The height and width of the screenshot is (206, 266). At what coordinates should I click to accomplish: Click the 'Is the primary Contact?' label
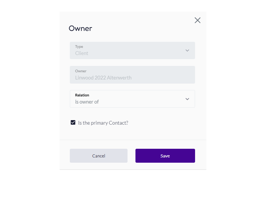click(x=103, y=123)
